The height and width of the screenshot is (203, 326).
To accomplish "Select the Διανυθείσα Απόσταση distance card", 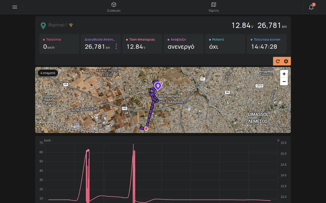I will [101, 44].
